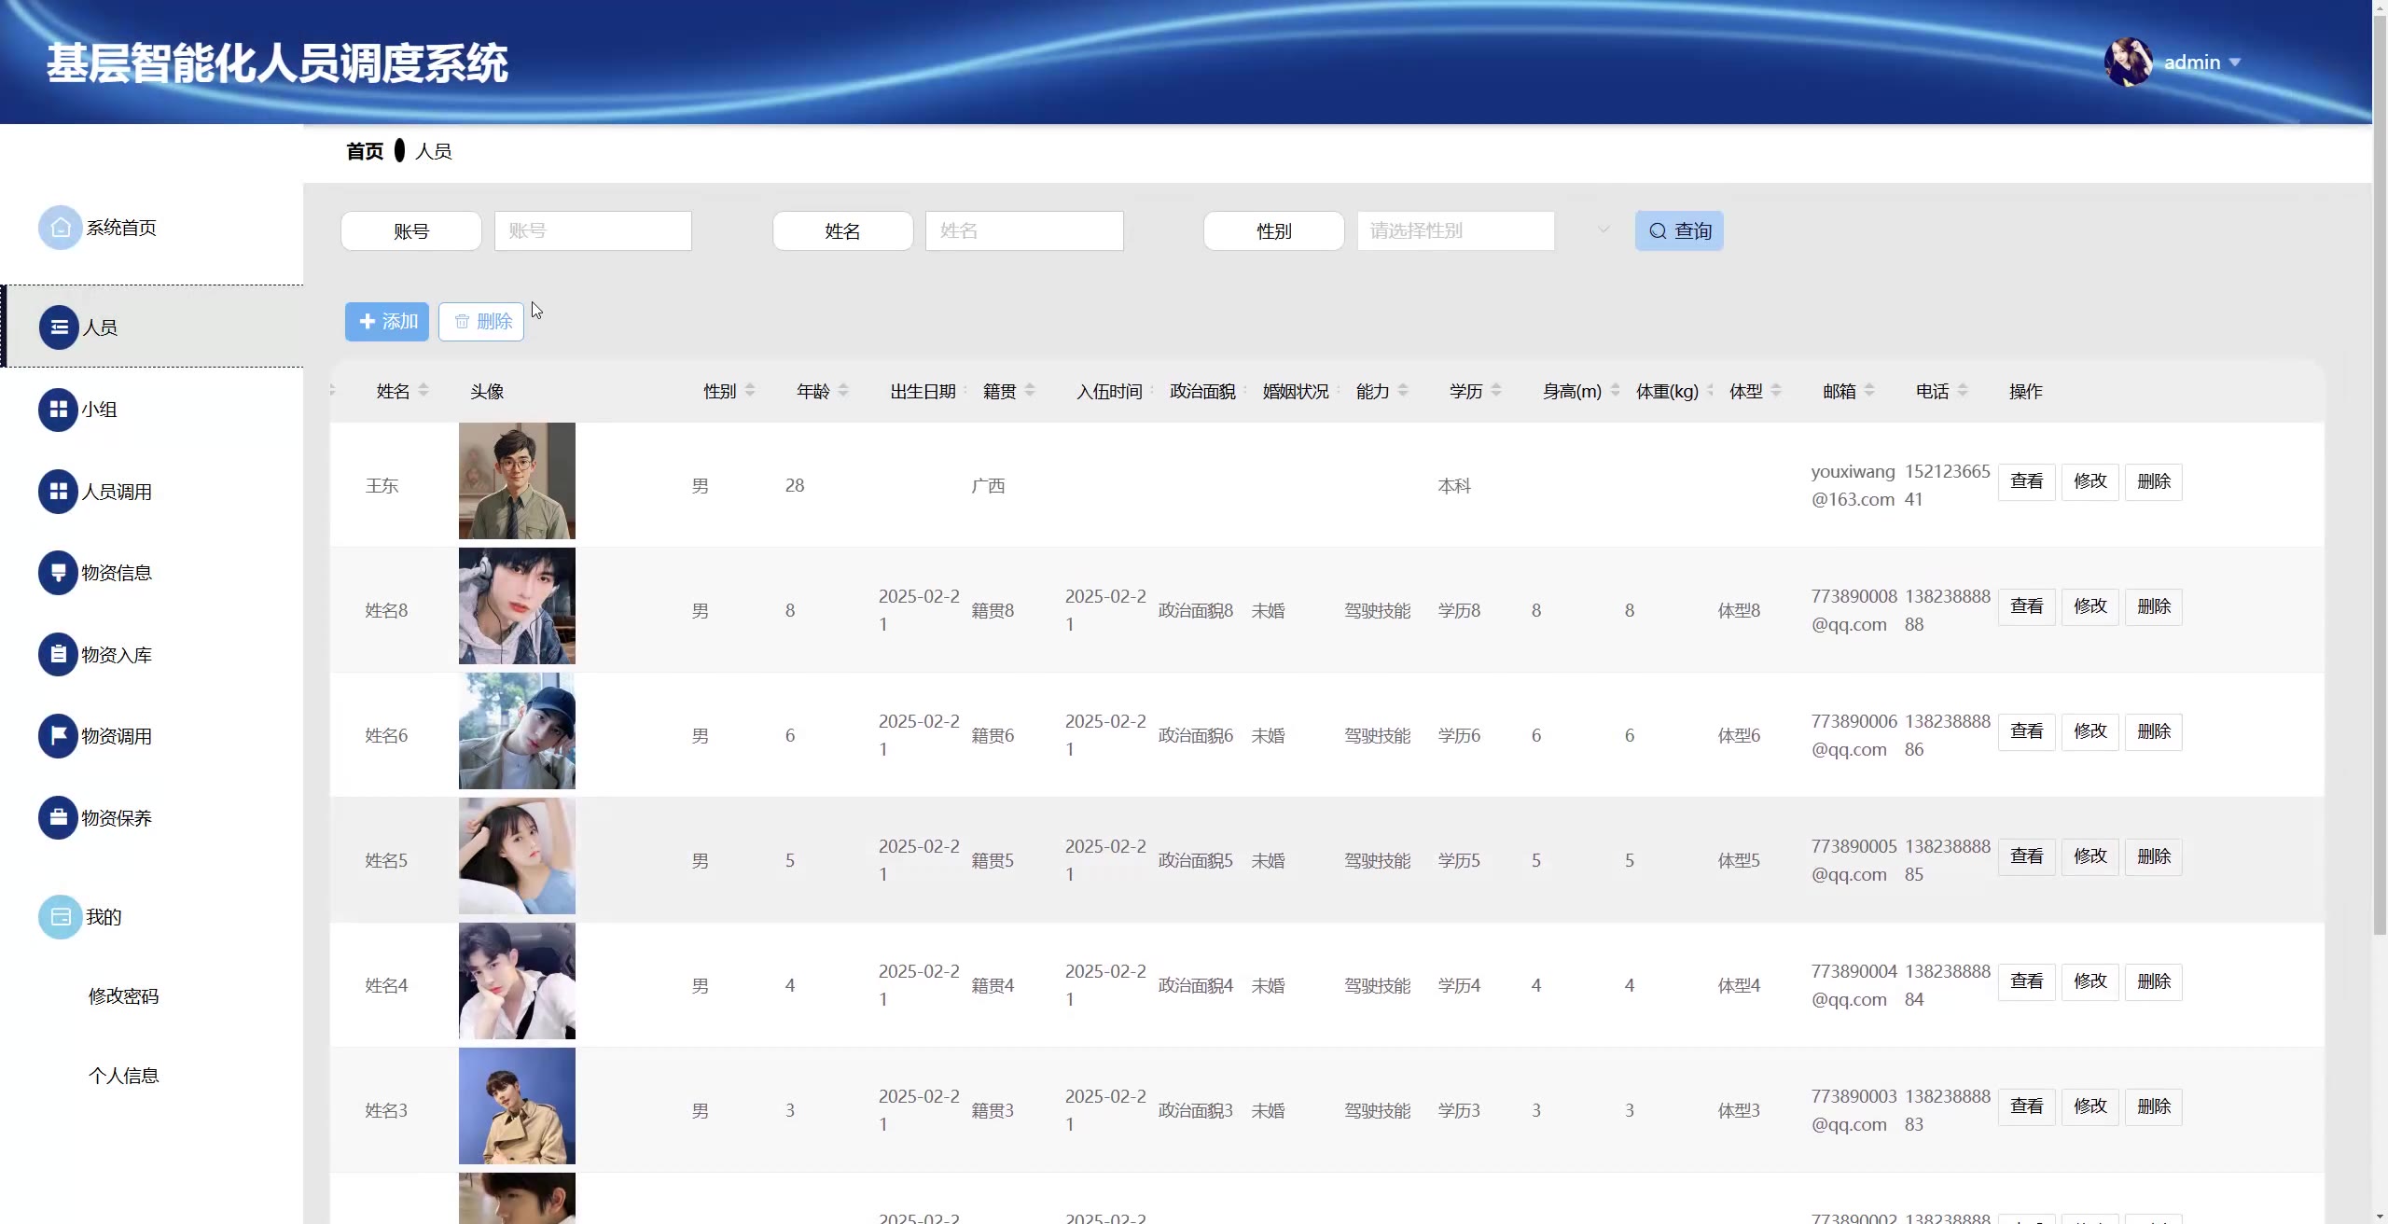The width and height of the screenshot is (2388, 1224).
Task: Click the 人员 sidebar icon
Action: tap(59, 327)
